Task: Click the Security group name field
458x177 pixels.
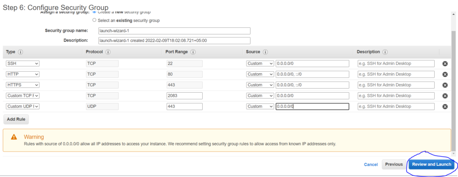Action: point(174,31)
